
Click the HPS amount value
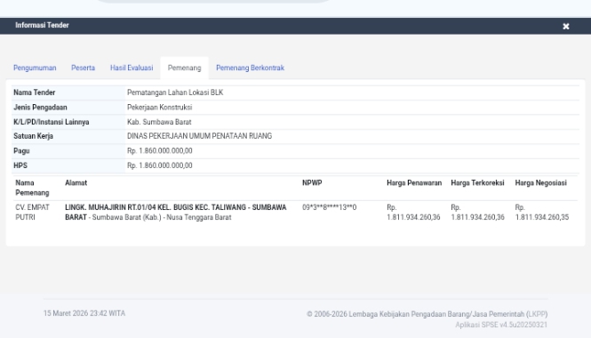(x=159, y=165)
